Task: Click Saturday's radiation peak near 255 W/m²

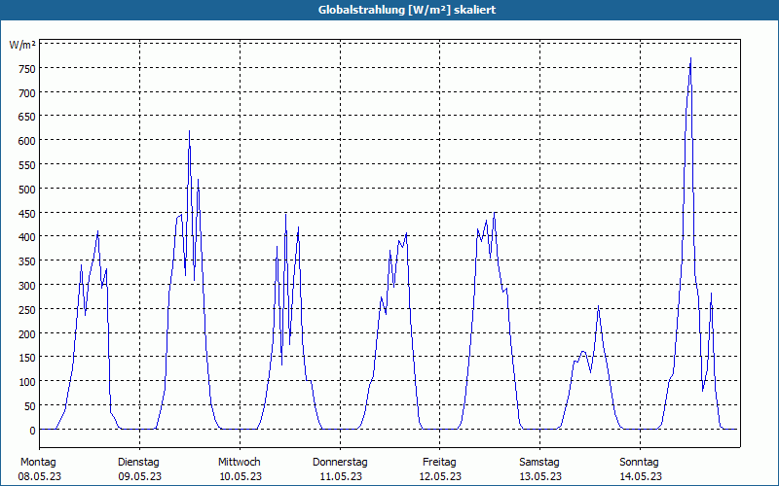Action: click(x=598, y=306)
